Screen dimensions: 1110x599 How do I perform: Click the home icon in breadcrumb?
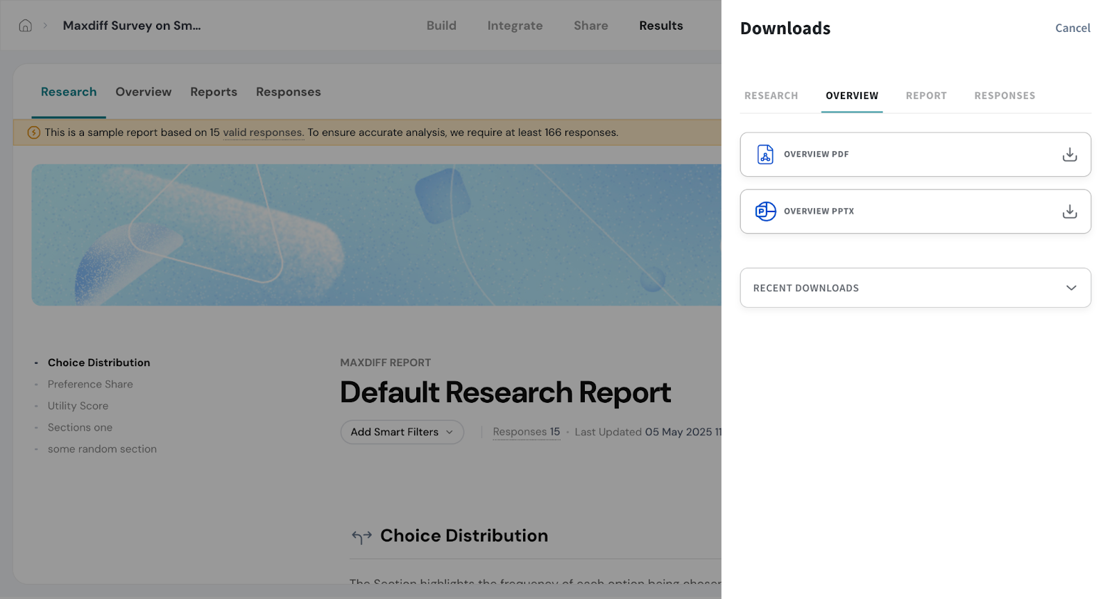point(26,26)
